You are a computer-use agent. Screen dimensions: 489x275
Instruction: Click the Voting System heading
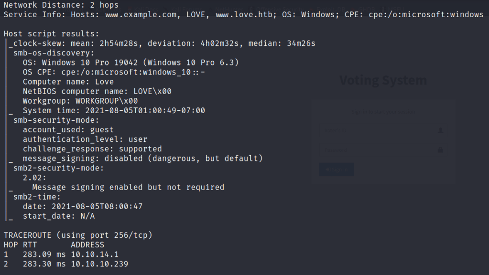pos(383,80)
